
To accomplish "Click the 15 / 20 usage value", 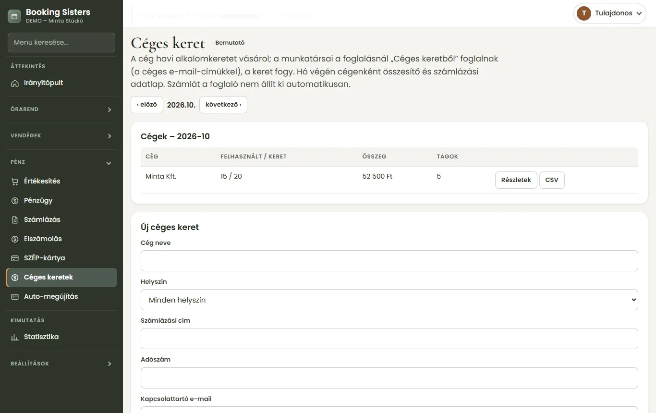I will click(231, 177).
